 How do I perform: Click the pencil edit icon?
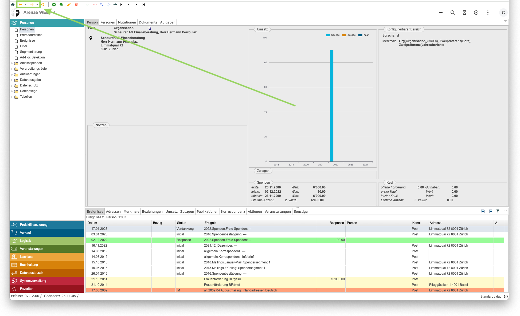[x=69, y=5]
